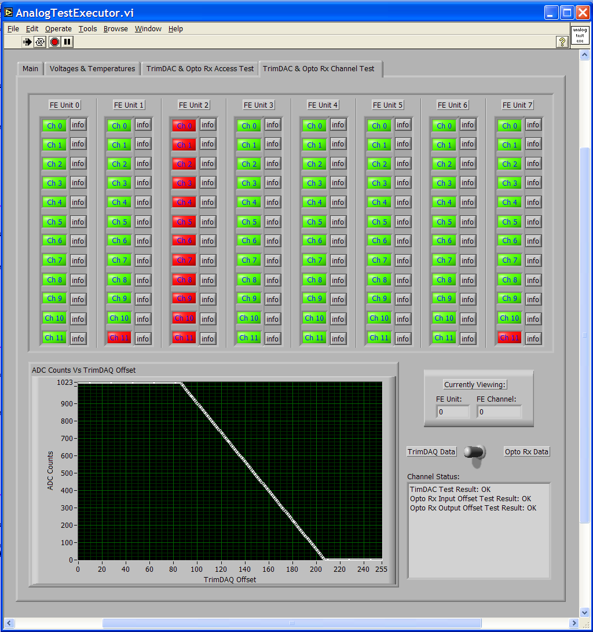Viewport: 593px width, 632px height.
Task: Click info button for FE Unit 5 Ch 3
Action: 403,183
